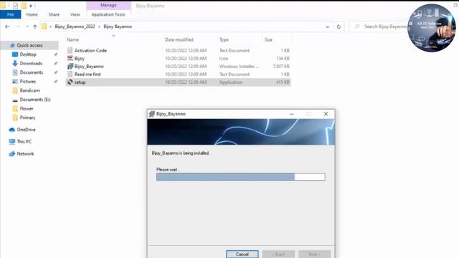The height and width of the screenshot is (258, 459).
Task: Go back with the Back arrow
Action: click(7, 27)
